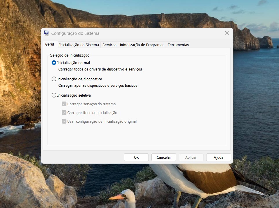
Task: Click the Configuração do Sistema title text
Action: (x=75, y=33)
